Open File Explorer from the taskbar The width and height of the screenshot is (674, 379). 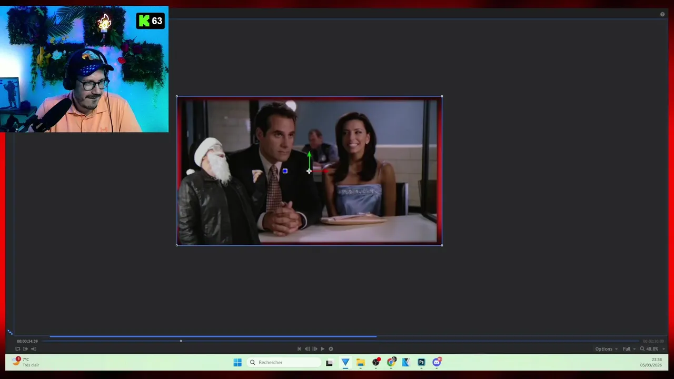tap(360, 362)
